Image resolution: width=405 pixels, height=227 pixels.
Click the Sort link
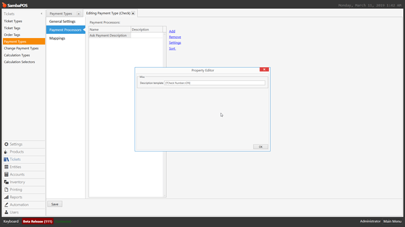[x=173, y=49]
